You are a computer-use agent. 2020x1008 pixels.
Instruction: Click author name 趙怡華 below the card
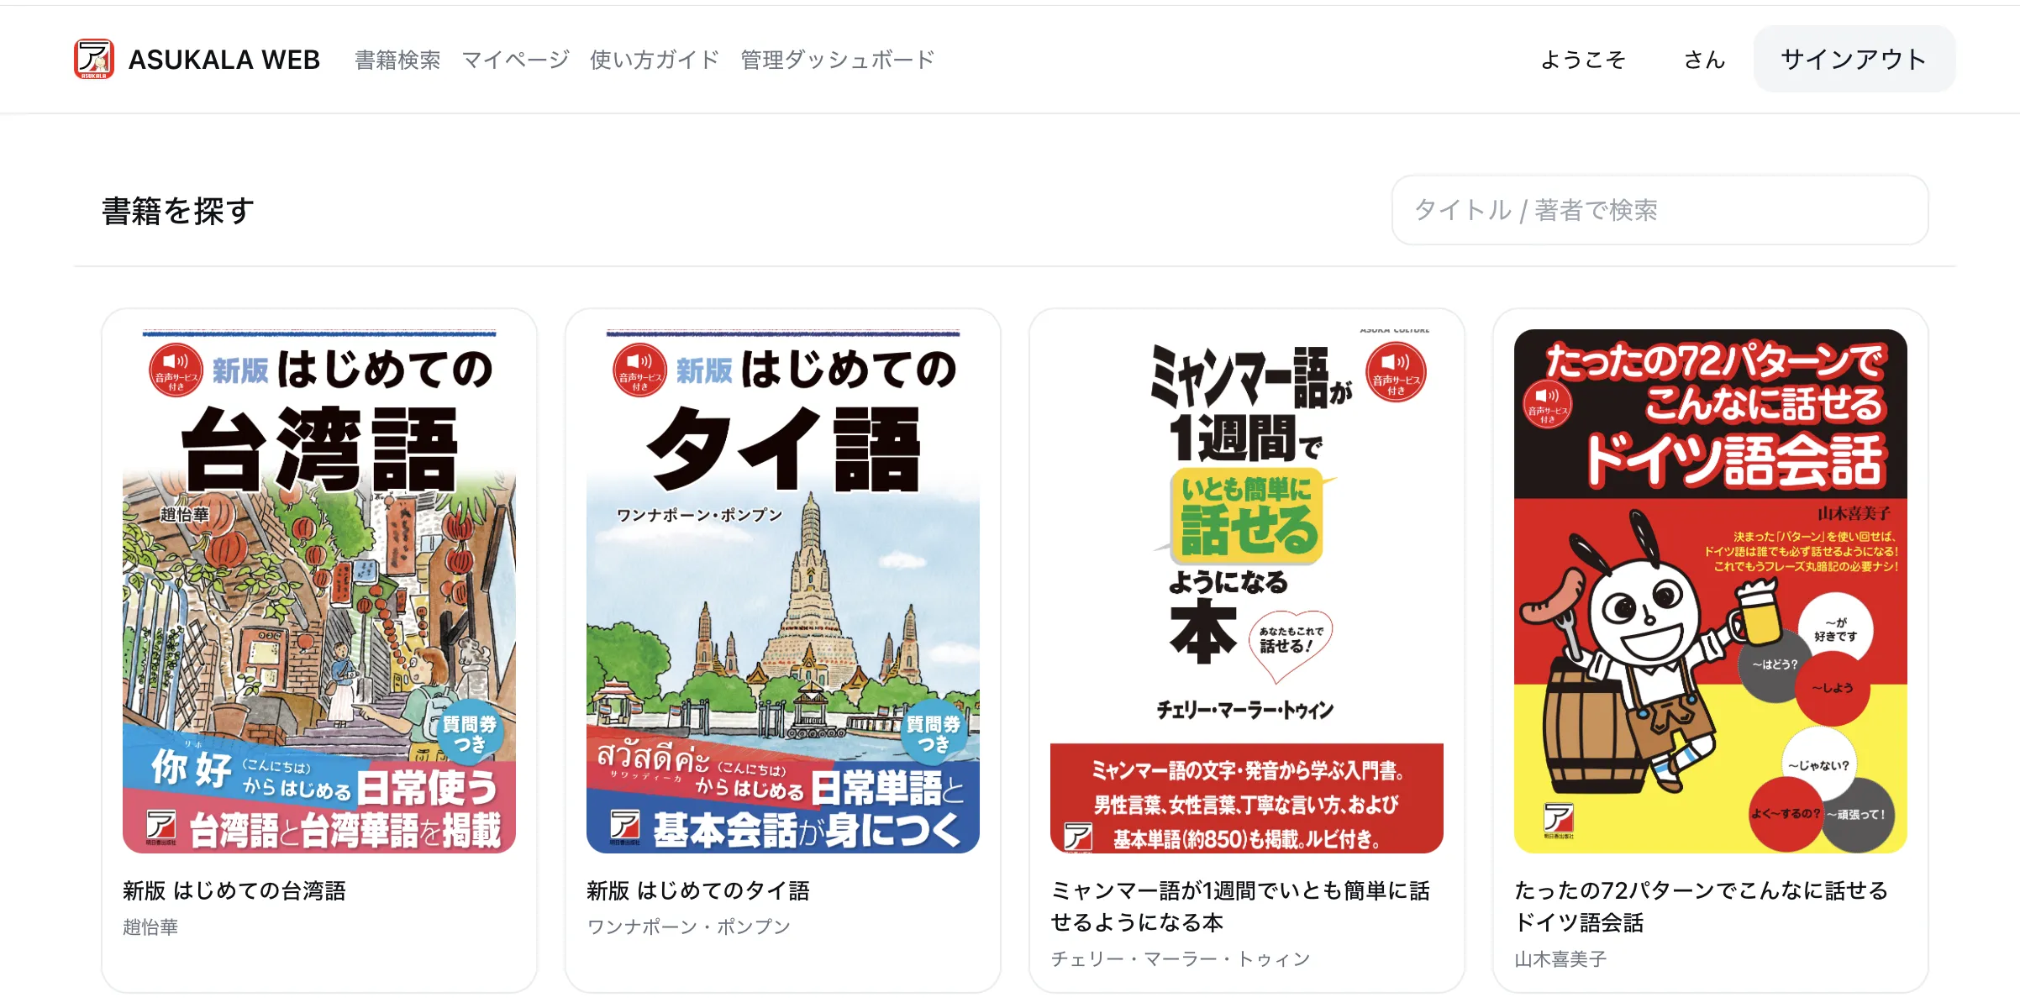pyautogui.click(x=150, y=927)
